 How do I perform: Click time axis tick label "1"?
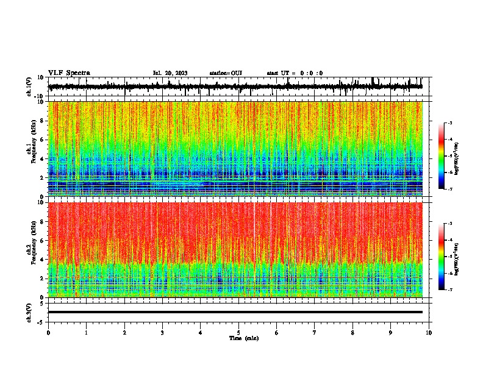click(86, 333)
